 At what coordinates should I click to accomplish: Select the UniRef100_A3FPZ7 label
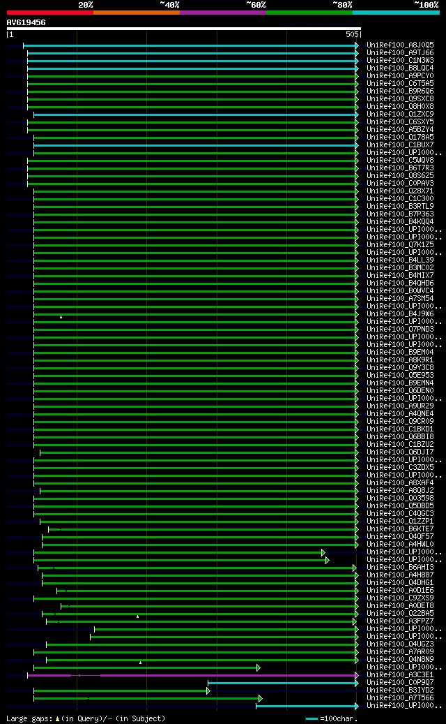[400, 621]
